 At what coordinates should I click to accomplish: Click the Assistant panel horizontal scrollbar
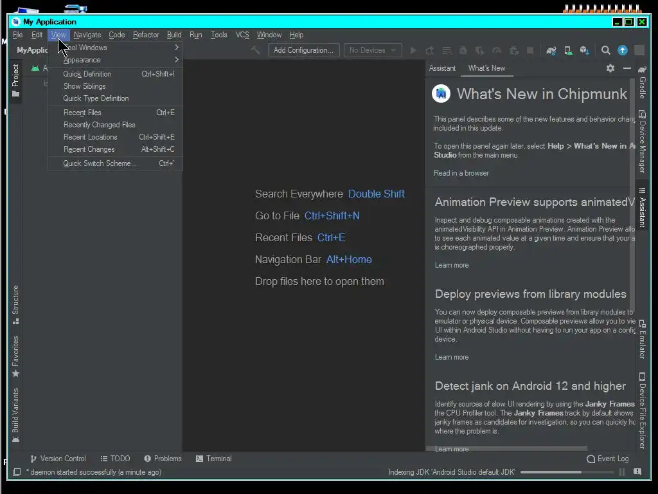(506, 448)
